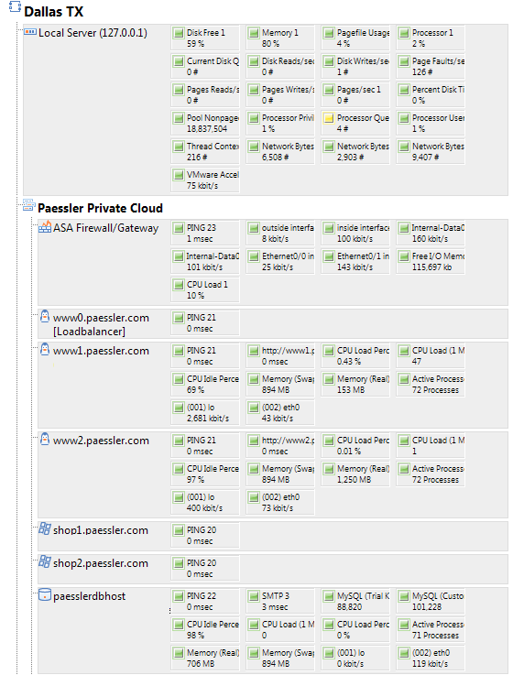Open the Memory 1 sensor at 80 %

[x=280, y=38]
